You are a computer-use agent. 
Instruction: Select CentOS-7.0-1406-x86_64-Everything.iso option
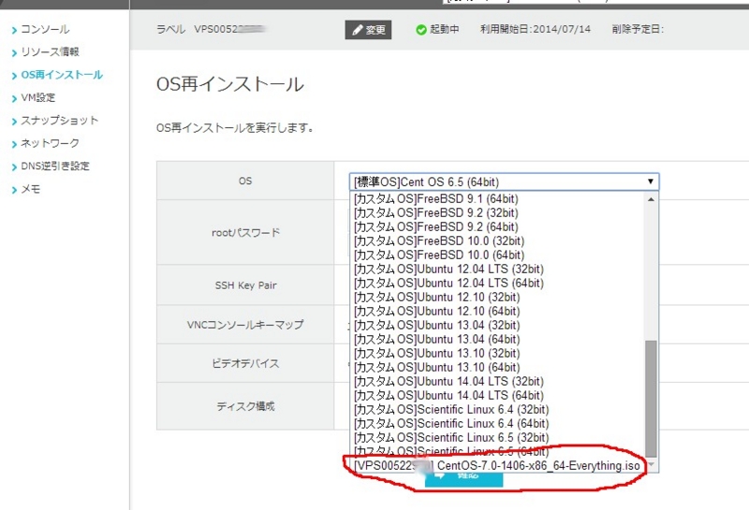click(x=497, y=466)
